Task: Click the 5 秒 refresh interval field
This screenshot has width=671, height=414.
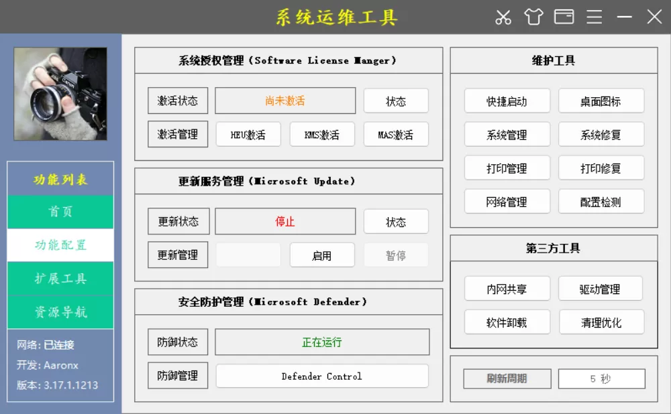Action: click(601, 378)
